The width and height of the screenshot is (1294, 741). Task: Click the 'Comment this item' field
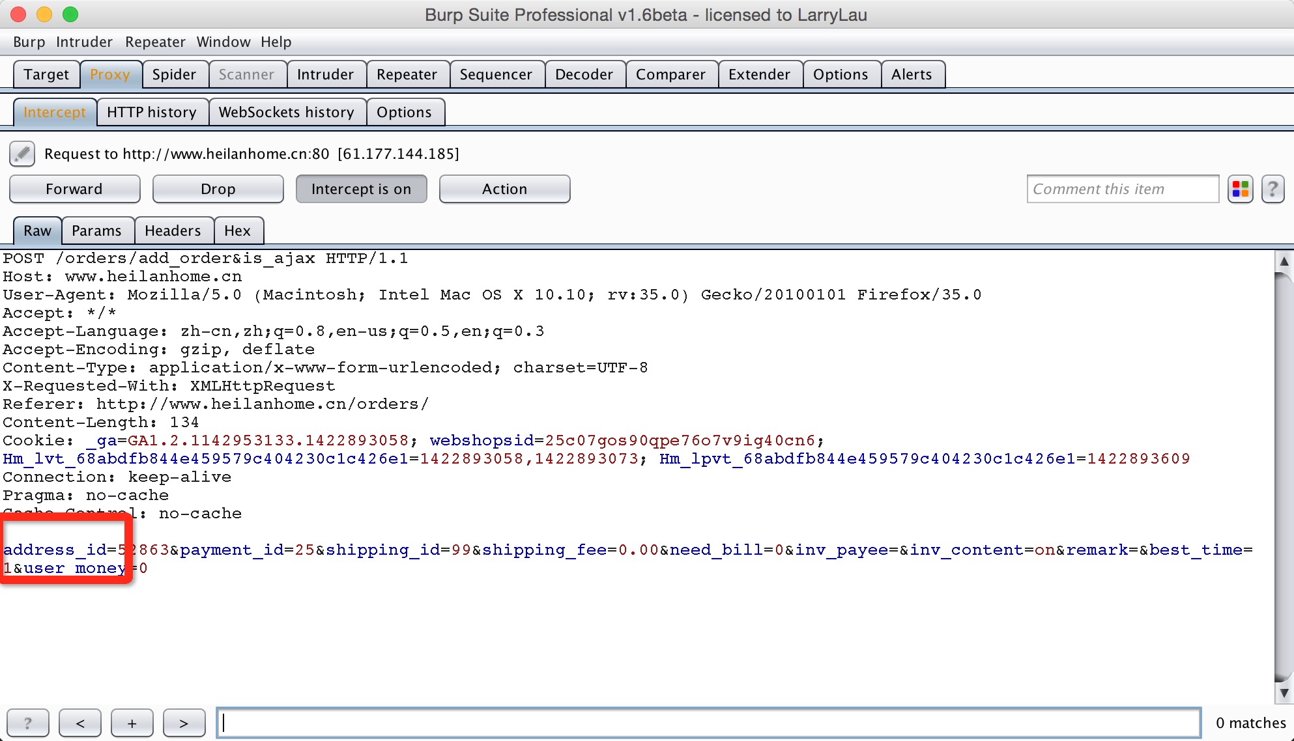click(x=1123, y=189)
